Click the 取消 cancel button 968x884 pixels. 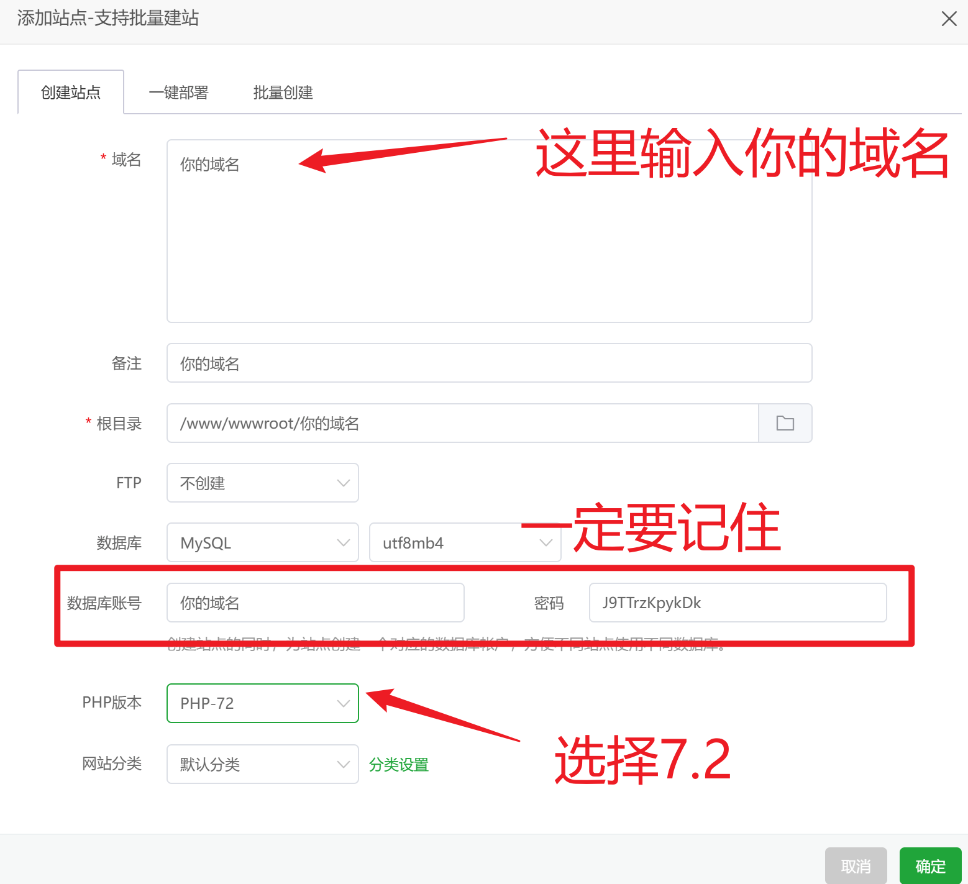pos(856,865)
